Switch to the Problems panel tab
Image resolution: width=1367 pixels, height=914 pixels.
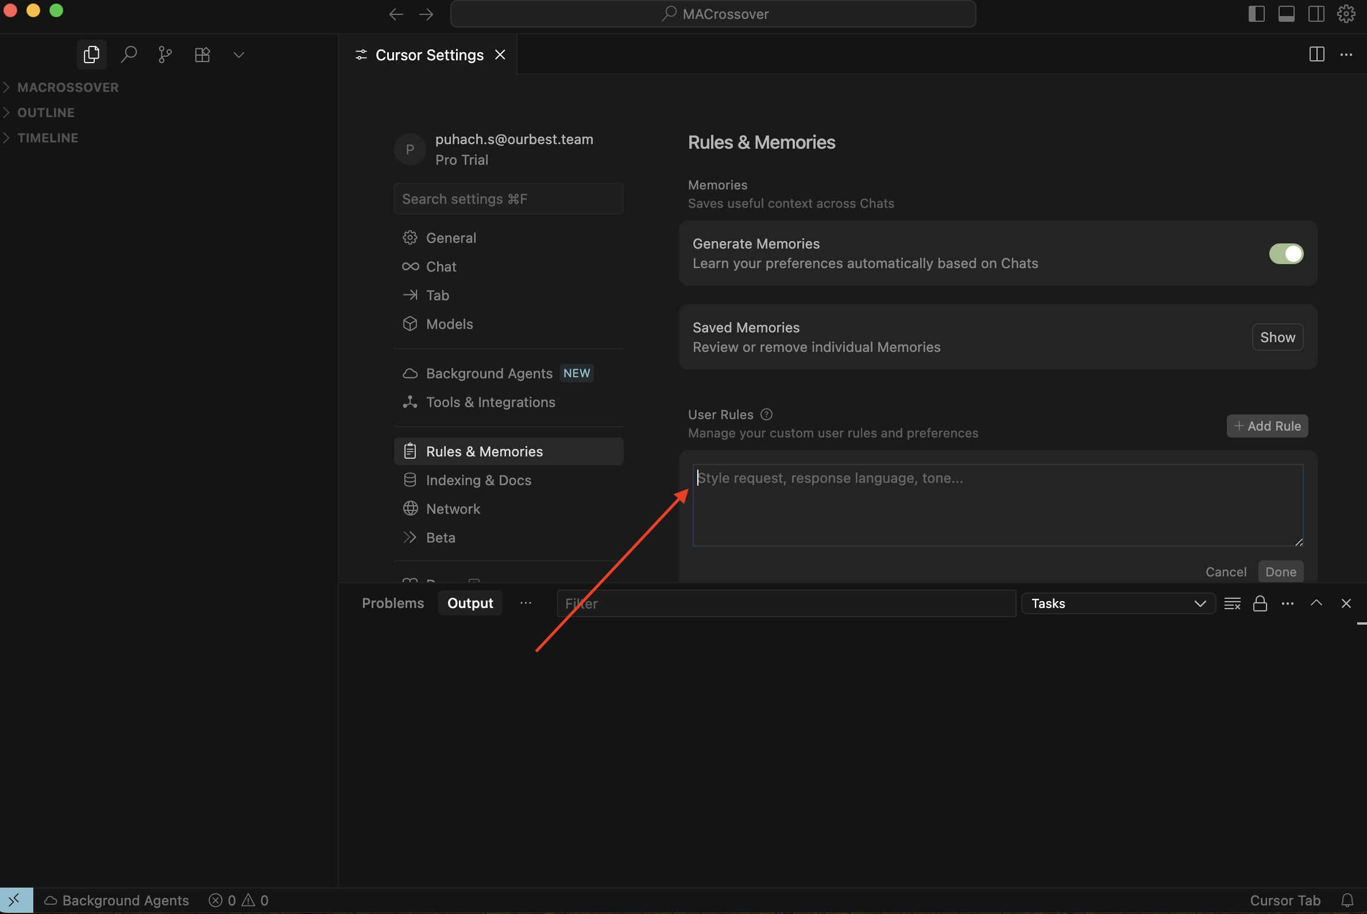(392, 603)
